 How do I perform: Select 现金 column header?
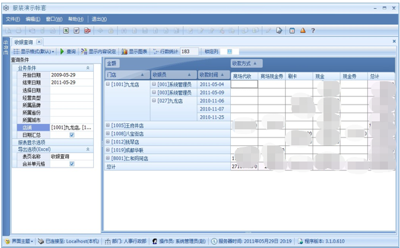(327, 76)
